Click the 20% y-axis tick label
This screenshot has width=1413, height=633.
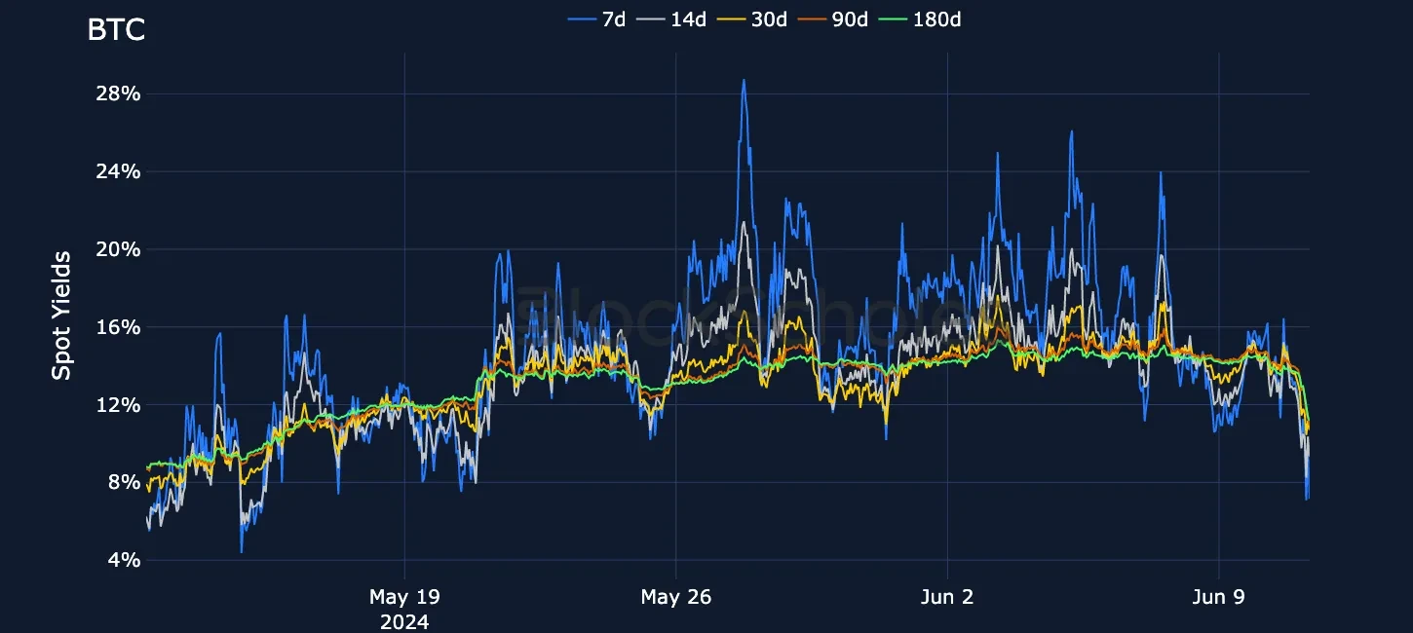point(120,249)
